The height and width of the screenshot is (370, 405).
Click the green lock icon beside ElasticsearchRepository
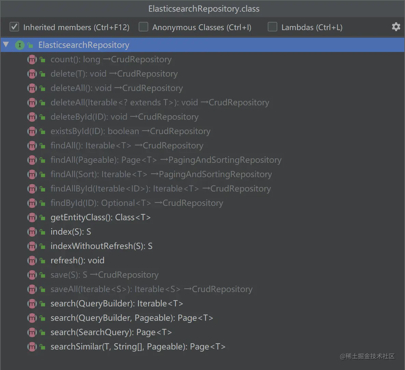pyautogui.click(x=30, y=45)
